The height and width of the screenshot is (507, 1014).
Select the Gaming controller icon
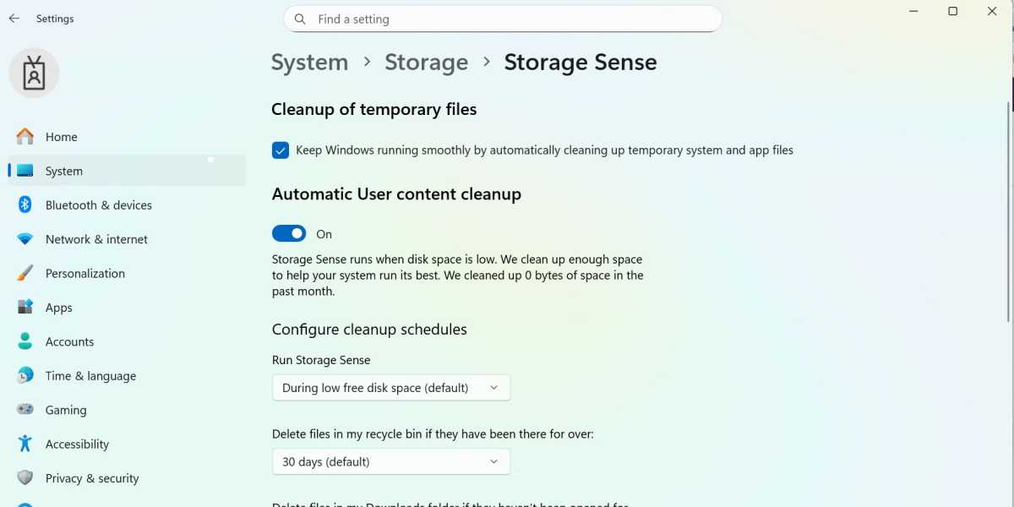coord(26,410)
